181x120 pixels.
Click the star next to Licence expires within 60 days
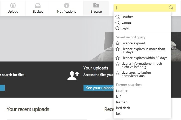(117, 58)
